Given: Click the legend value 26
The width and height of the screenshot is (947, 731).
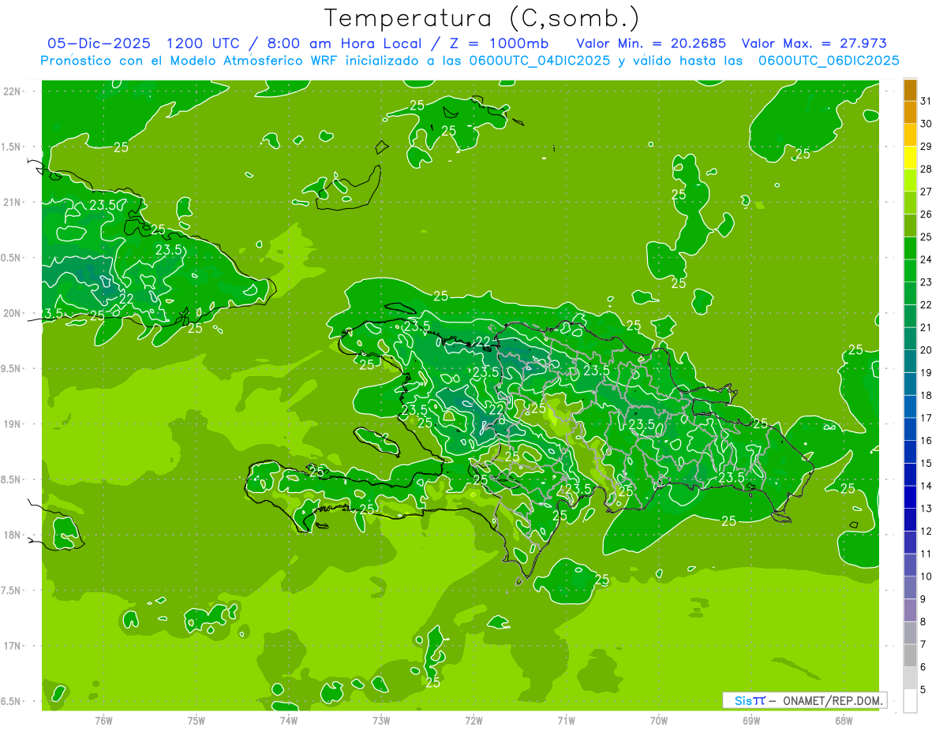Looking at the screenshot, I should 926,214.
